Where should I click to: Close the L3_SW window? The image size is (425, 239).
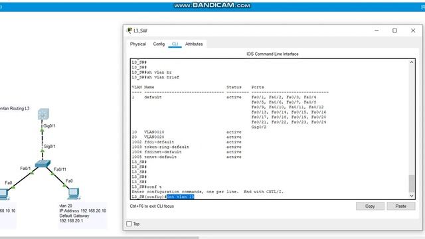pos(413,31)
